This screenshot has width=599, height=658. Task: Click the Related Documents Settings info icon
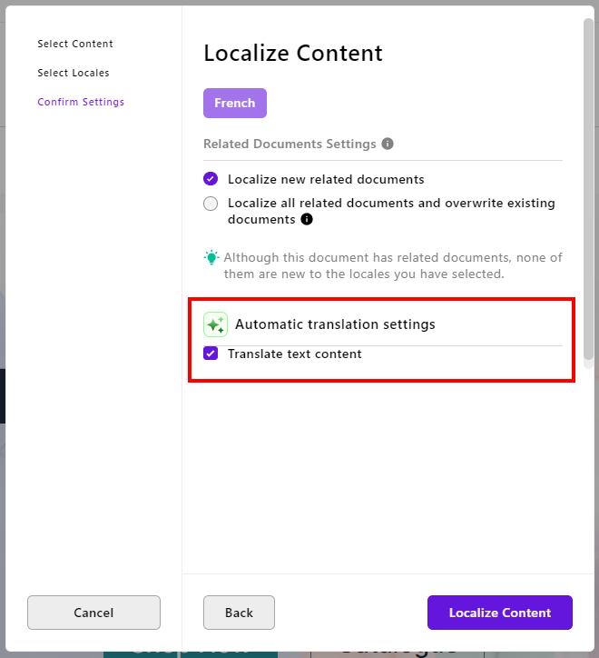click(x=388, y=144)
